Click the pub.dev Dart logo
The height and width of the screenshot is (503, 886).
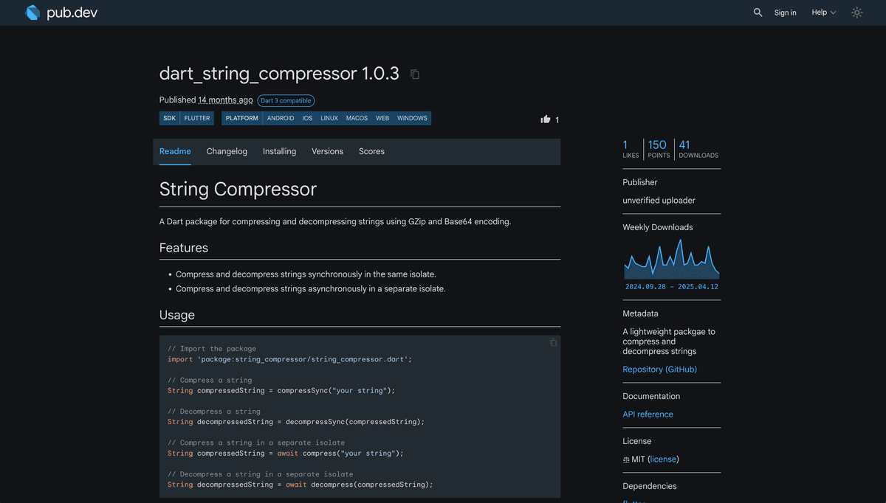click(32, 12)
